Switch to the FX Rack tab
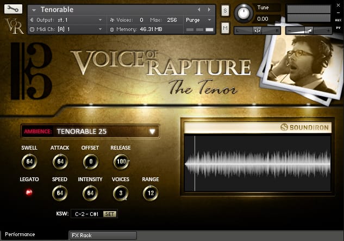 [x=103, y=235]
